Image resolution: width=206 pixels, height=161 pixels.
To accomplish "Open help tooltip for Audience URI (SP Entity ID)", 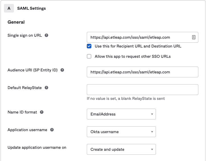I will point(62,70).
